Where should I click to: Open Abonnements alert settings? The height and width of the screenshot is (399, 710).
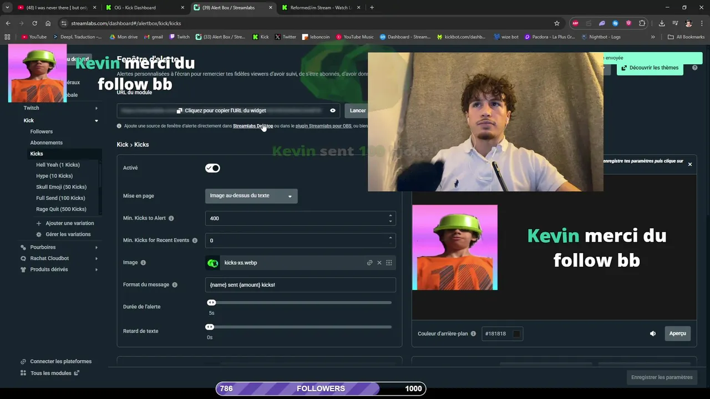(x=47, y=142)
